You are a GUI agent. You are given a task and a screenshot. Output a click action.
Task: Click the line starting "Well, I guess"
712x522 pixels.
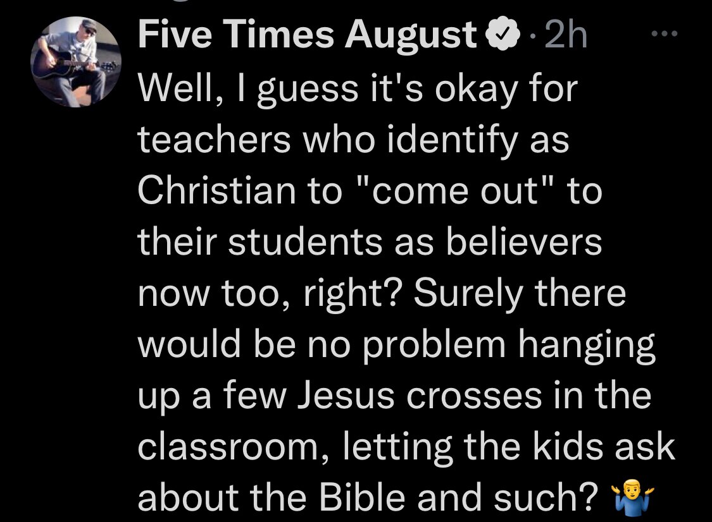(358, 89)
